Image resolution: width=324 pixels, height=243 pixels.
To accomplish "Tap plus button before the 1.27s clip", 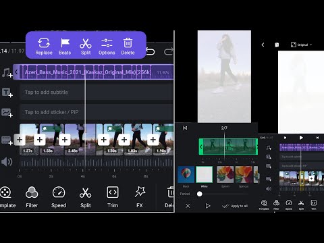I will point(20,140).
